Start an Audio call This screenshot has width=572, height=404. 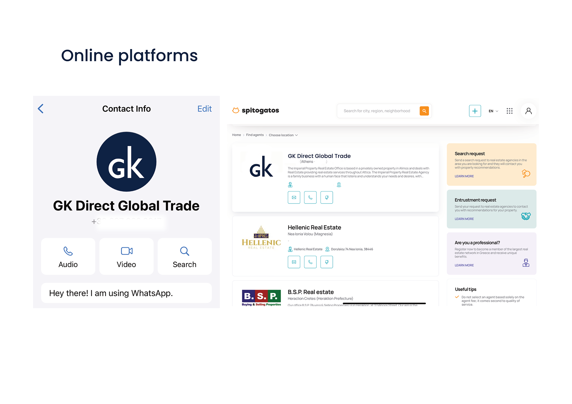click(68, 256)
